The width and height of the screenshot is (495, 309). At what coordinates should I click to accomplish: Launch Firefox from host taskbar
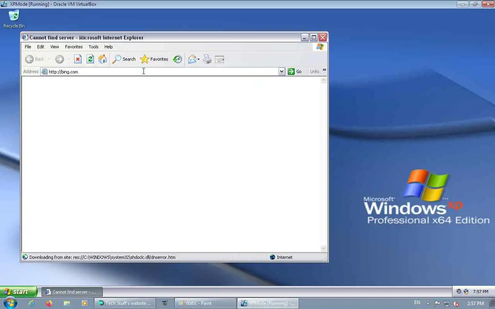click(x=49, y=303)
